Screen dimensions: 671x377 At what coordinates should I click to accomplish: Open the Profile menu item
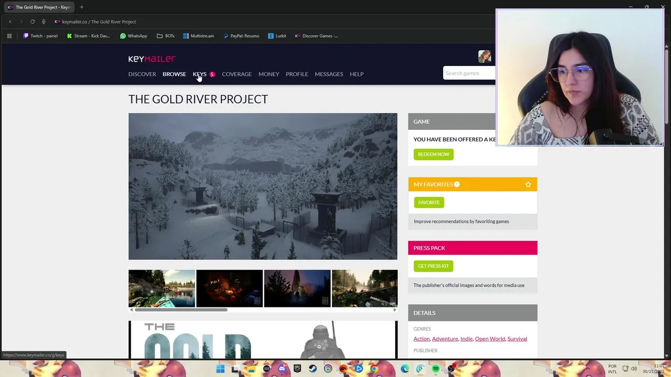click(x=297, y=74)
